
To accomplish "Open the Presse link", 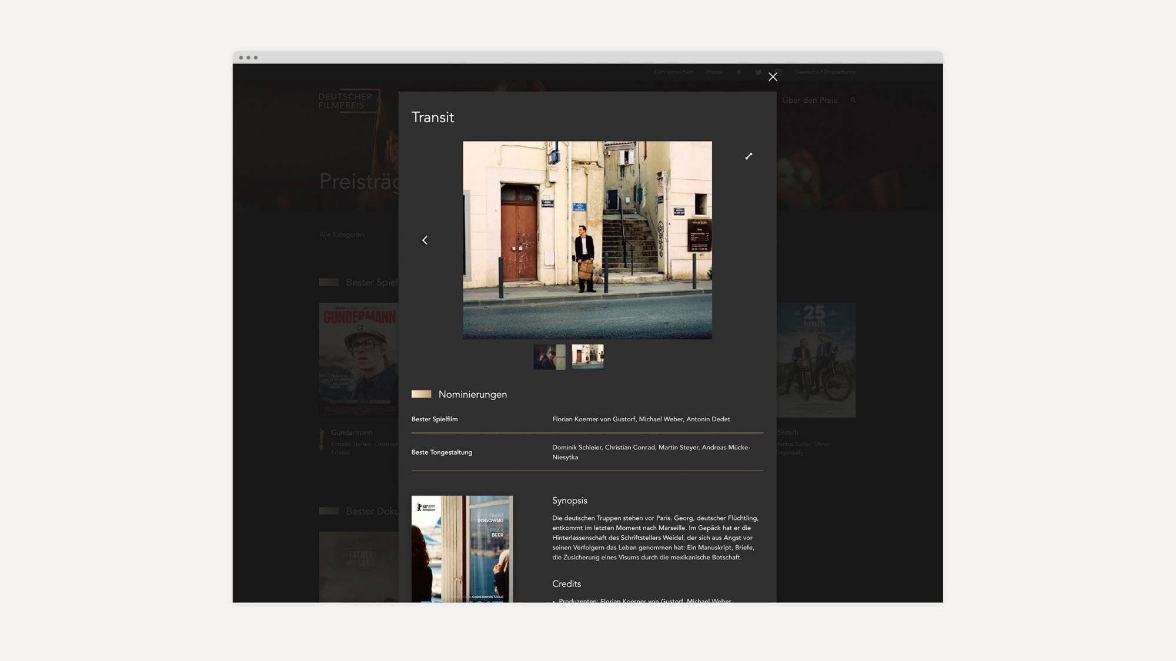I will pos(714,72).
